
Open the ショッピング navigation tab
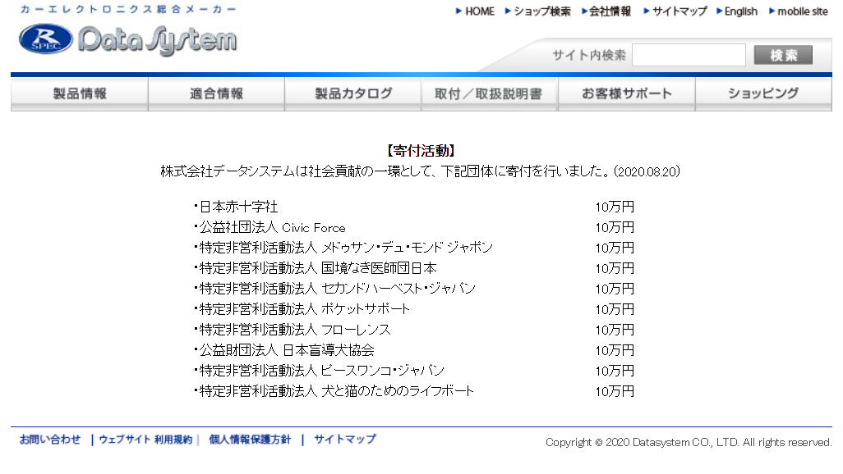[763, 94]
